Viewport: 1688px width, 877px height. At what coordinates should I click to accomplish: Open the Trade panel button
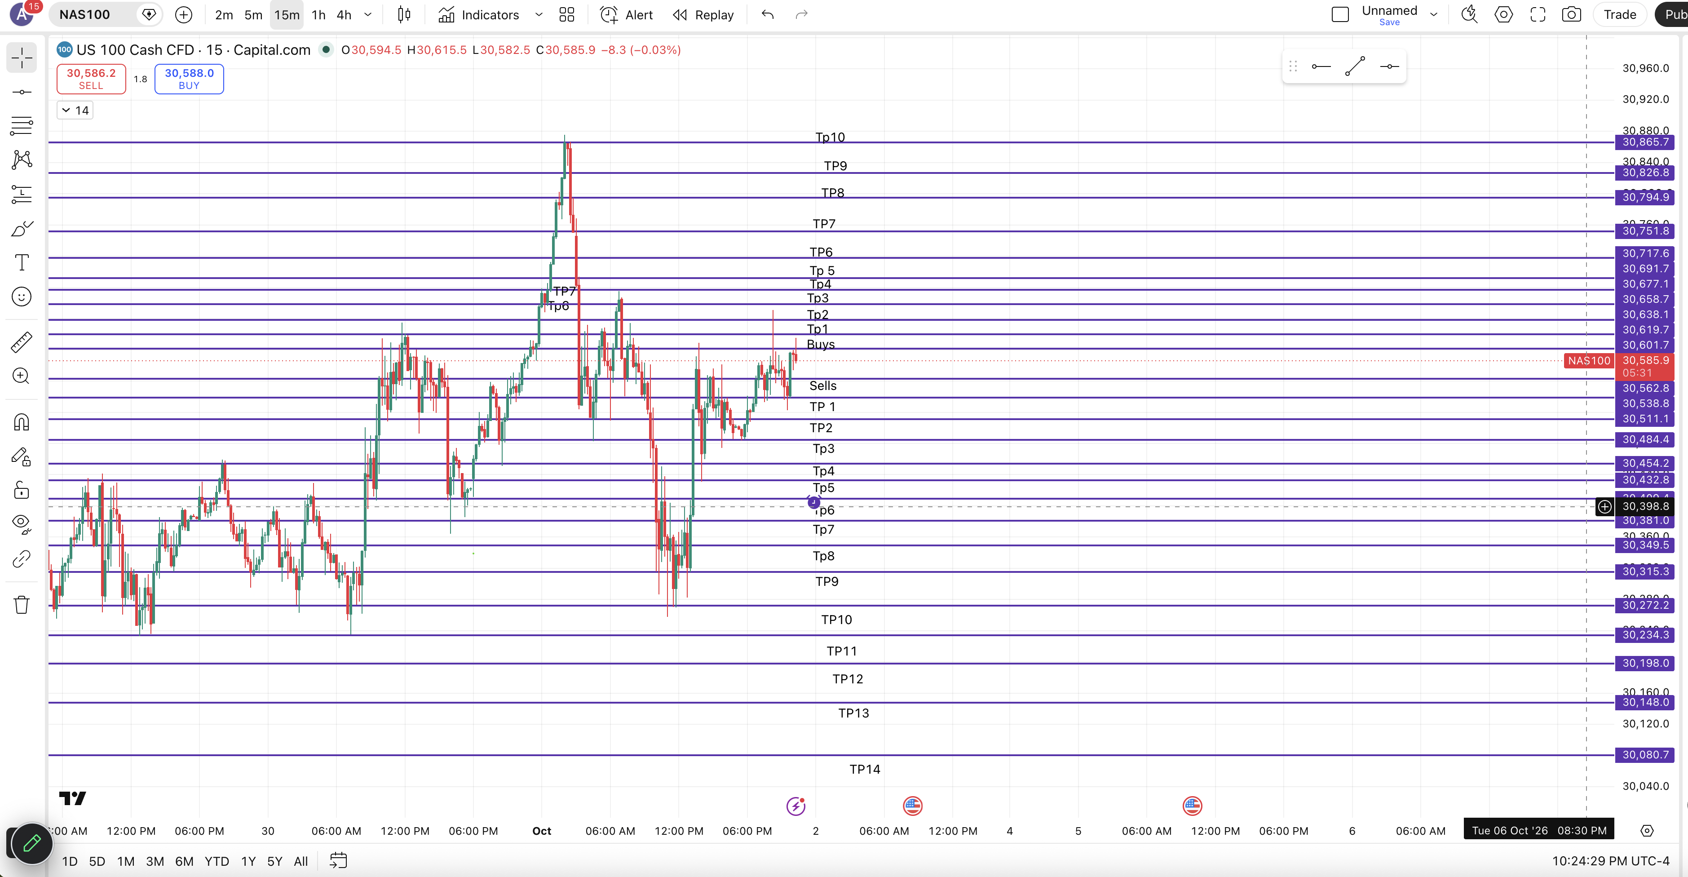1619,14
